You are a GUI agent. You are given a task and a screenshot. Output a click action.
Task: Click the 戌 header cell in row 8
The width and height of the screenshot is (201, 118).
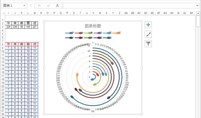click(35, 44)
